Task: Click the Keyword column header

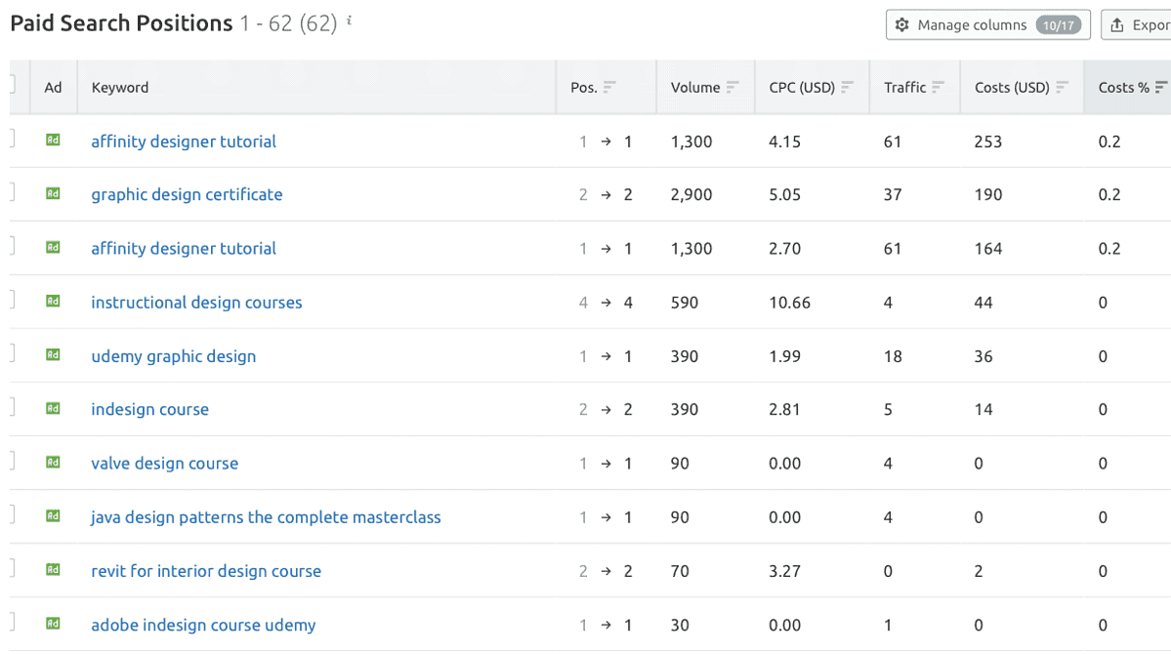Action: point(119,87)
